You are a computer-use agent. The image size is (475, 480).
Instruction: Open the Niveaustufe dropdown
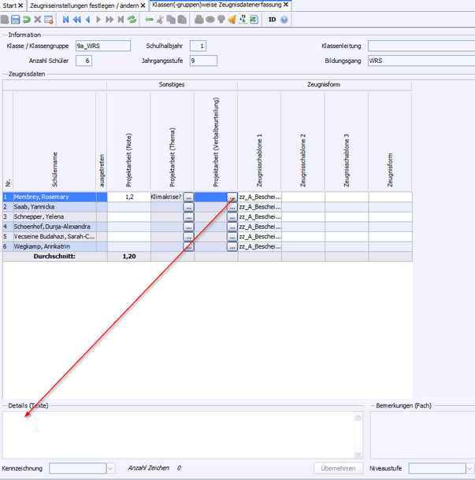click(x=469, y=468)
